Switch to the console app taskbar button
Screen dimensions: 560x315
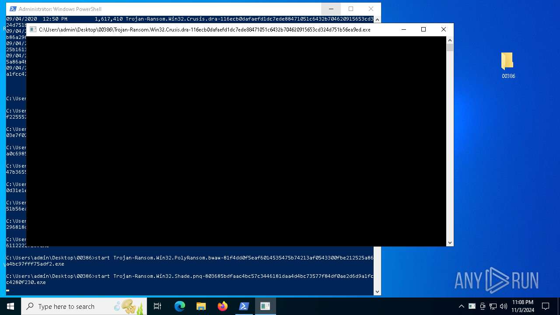(265, 306)
